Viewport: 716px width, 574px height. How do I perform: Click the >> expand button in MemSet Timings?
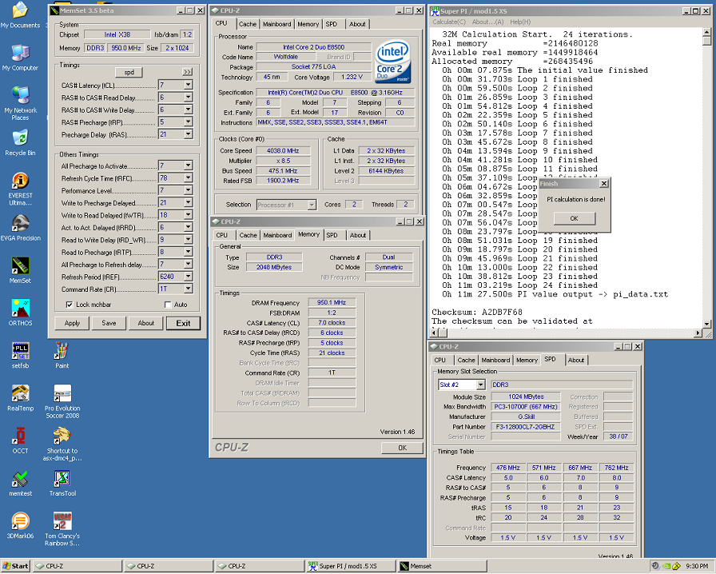187,72
